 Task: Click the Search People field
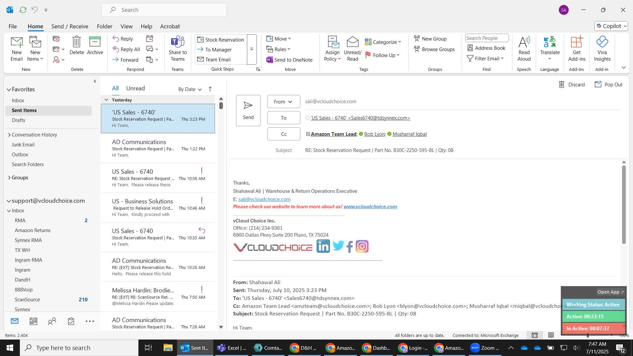[x=487, y=38]
